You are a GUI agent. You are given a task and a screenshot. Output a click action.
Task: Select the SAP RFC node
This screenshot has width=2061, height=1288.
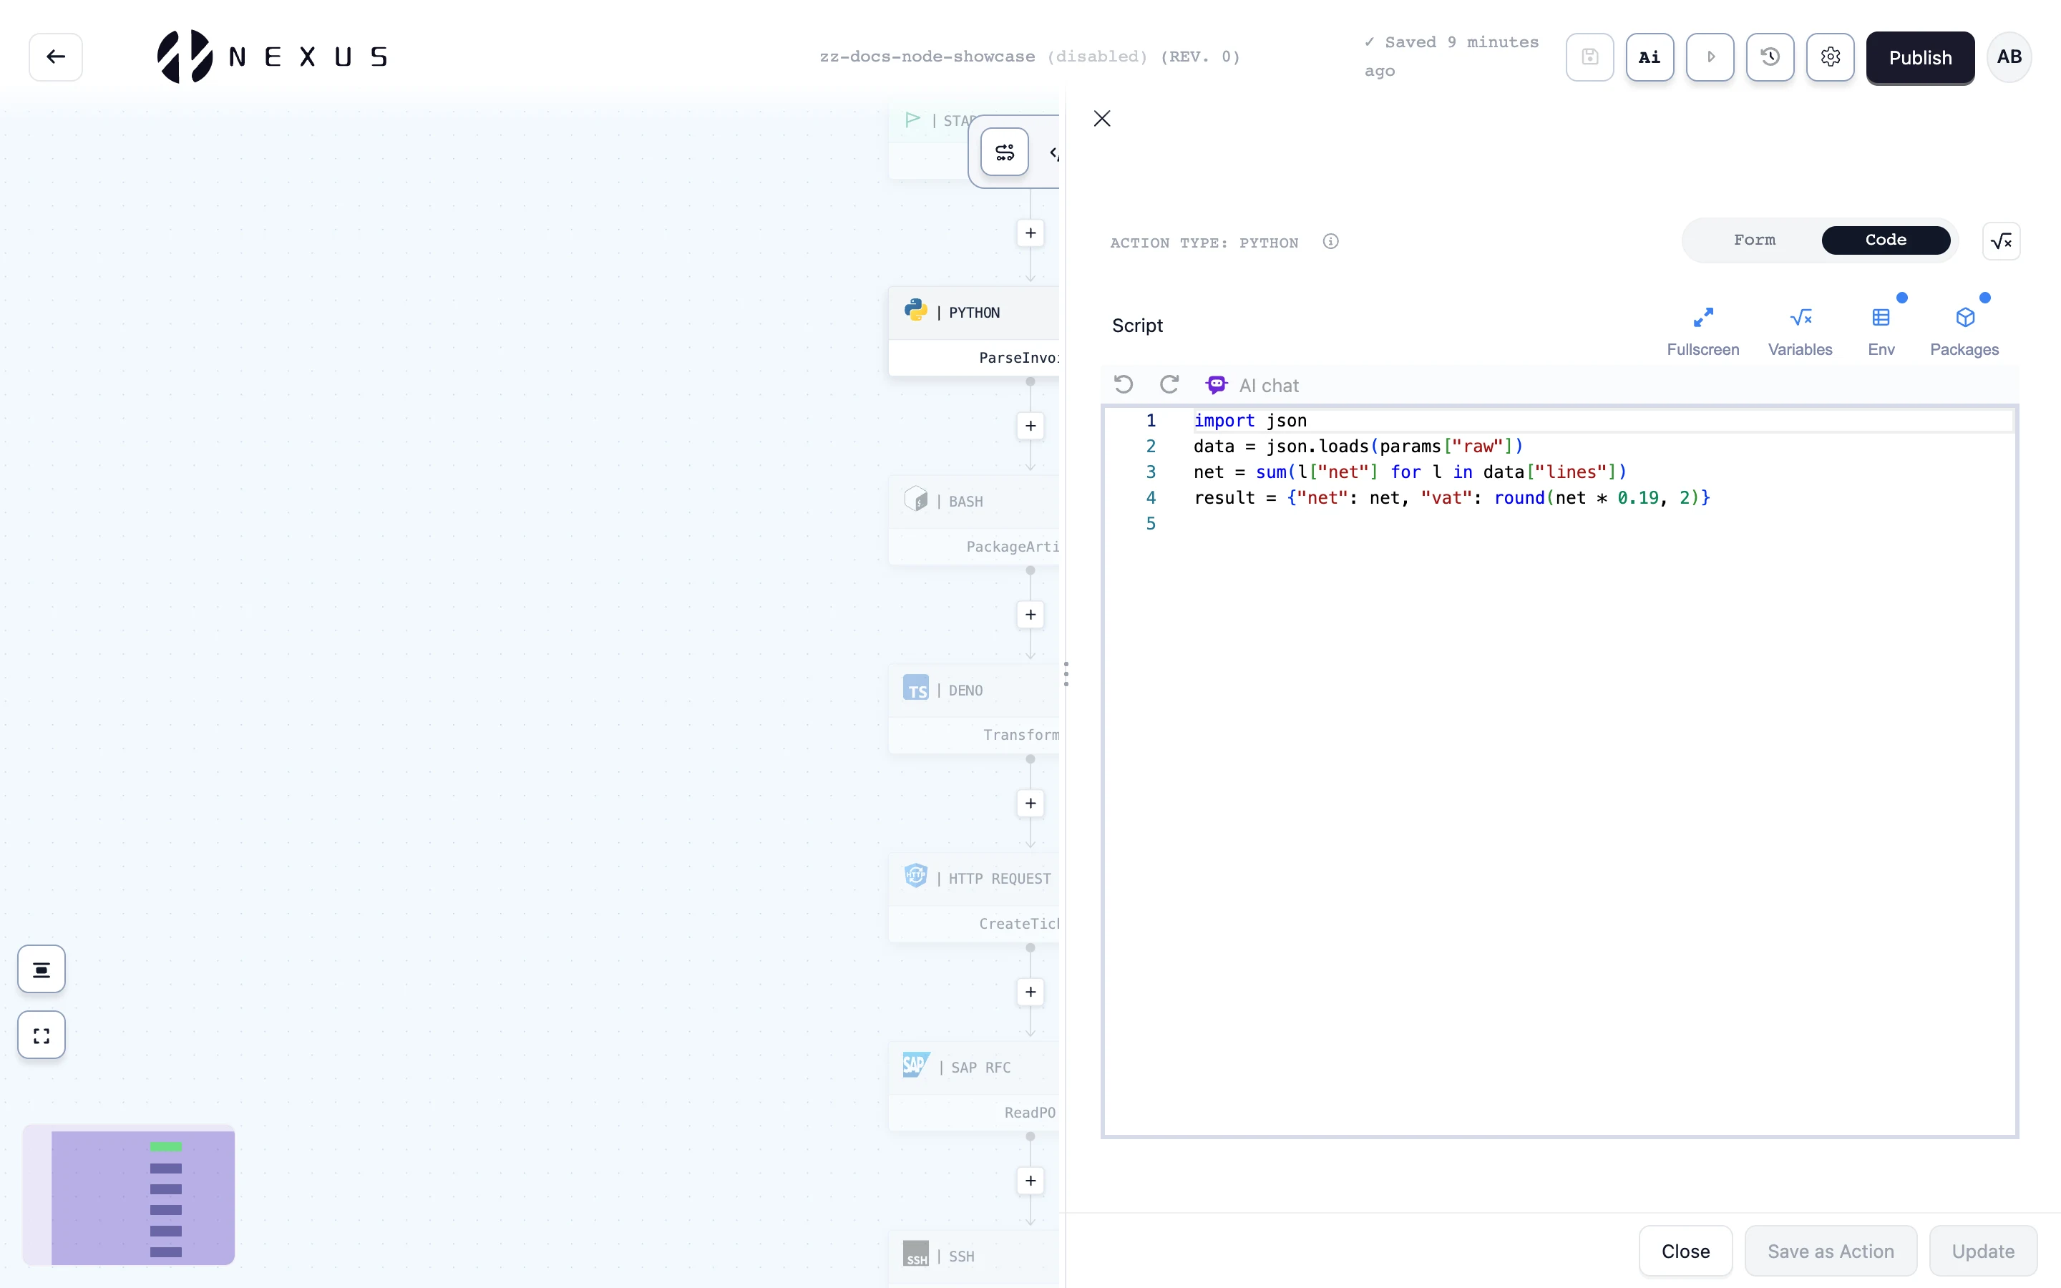[973, 1087]
